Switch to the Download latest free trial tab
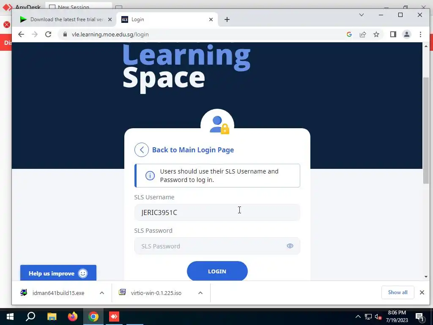 point(66,19)
